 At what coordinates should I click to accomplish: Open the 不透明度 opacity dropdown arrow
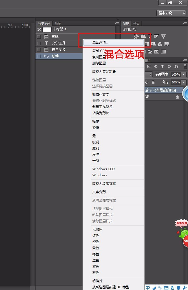[184, 74]
